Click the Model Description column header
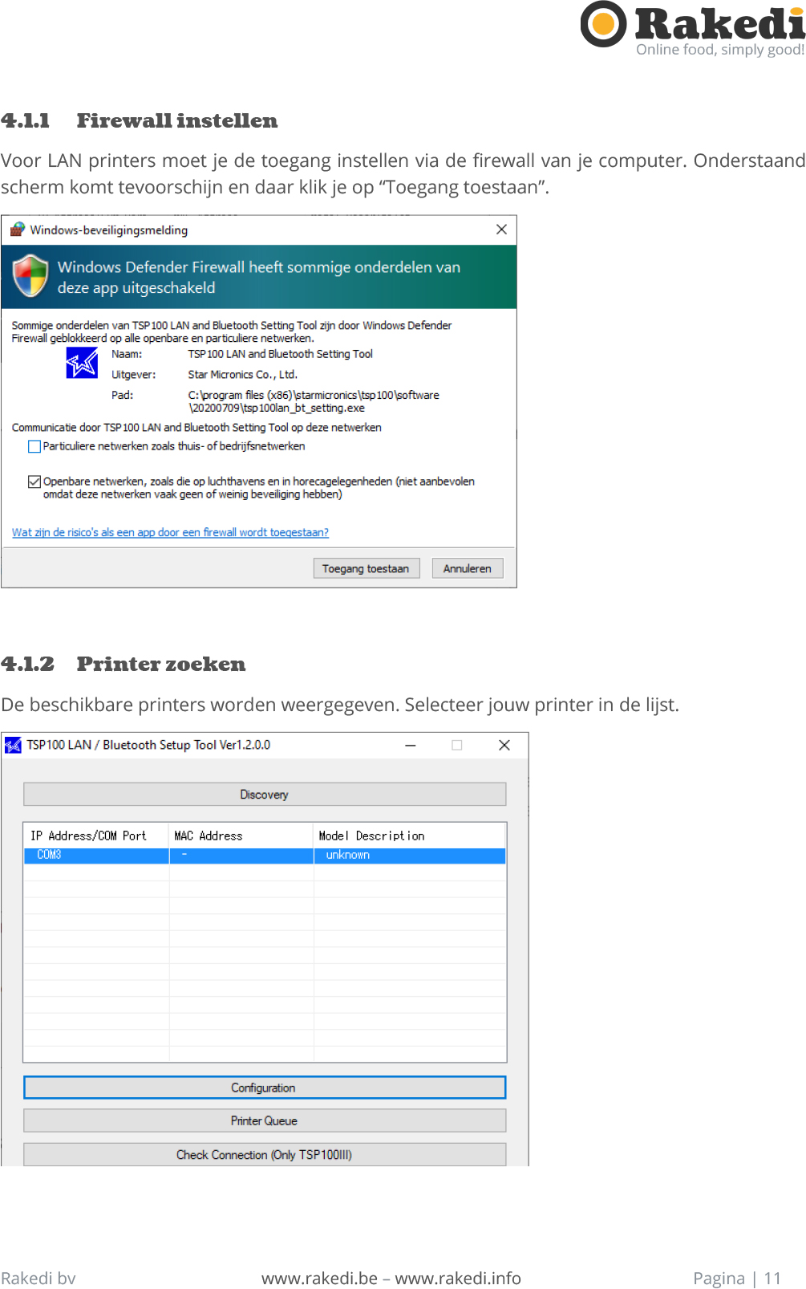 [371, 836]
